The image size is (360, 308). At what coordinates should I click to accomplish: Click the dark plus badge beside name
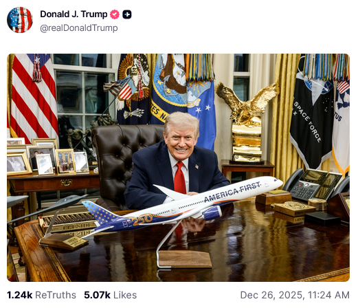(x=126, y=14)
